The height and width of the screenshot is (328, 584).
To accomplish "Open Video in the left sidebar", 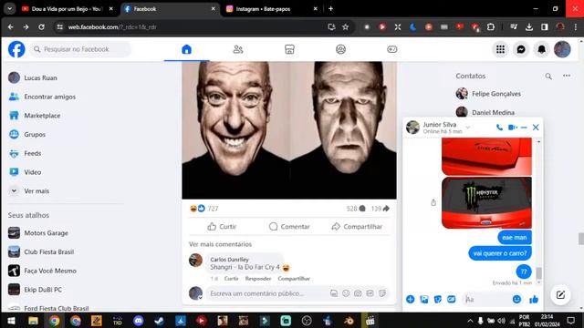I will (x=25, y=172).
